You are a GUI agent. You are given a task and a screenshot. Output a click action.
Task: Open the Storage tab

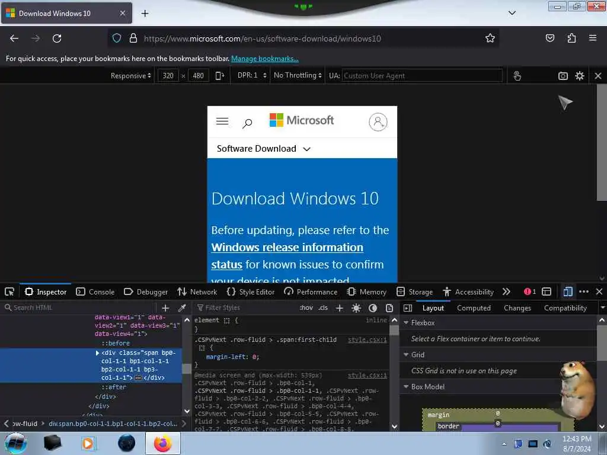(414, 291)
